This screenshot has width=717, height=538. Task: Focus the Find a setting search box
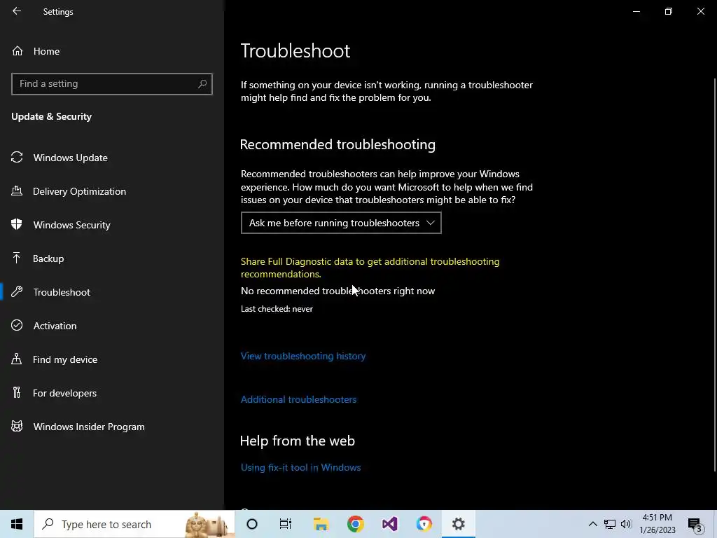111,84
